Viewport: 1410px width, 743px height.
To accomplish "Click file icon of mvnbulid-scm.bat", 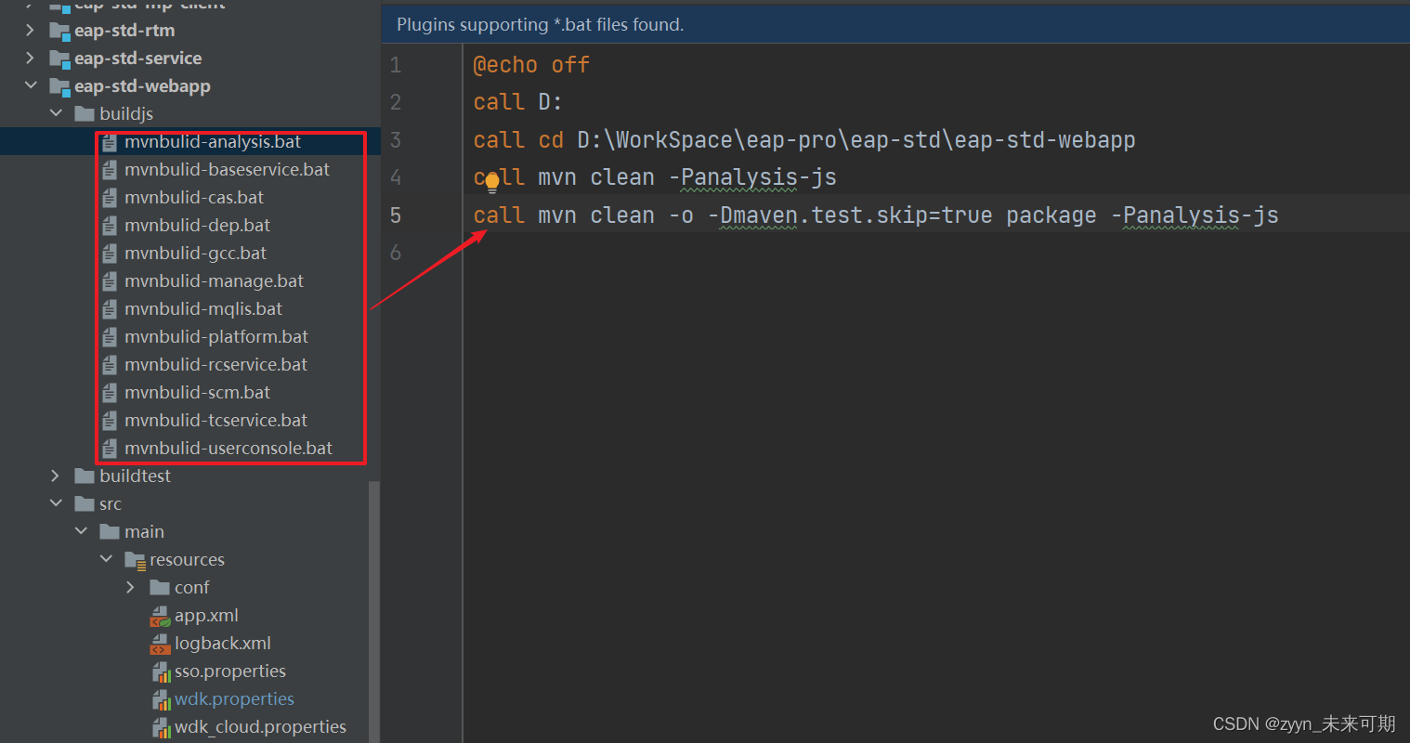I will pyautogui.click(x=110, y=393).
